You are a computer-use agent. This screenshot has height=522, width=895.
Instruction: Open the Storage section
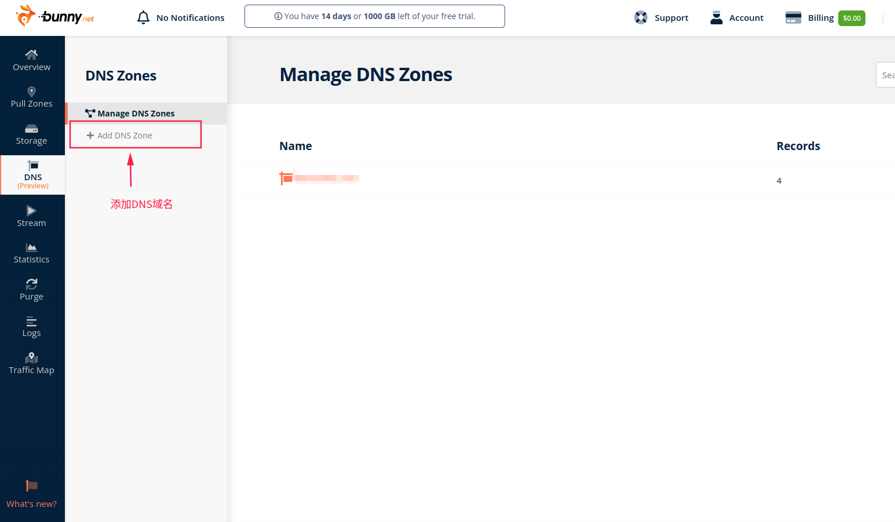click(x=32, y=134)
